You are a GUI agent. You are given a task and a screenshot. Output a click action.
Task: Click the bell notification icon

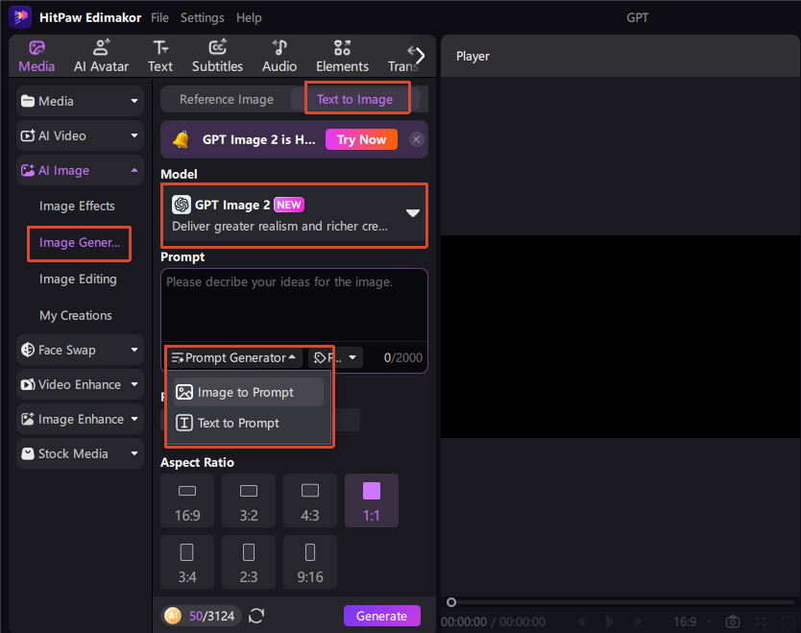pos(181,139)
